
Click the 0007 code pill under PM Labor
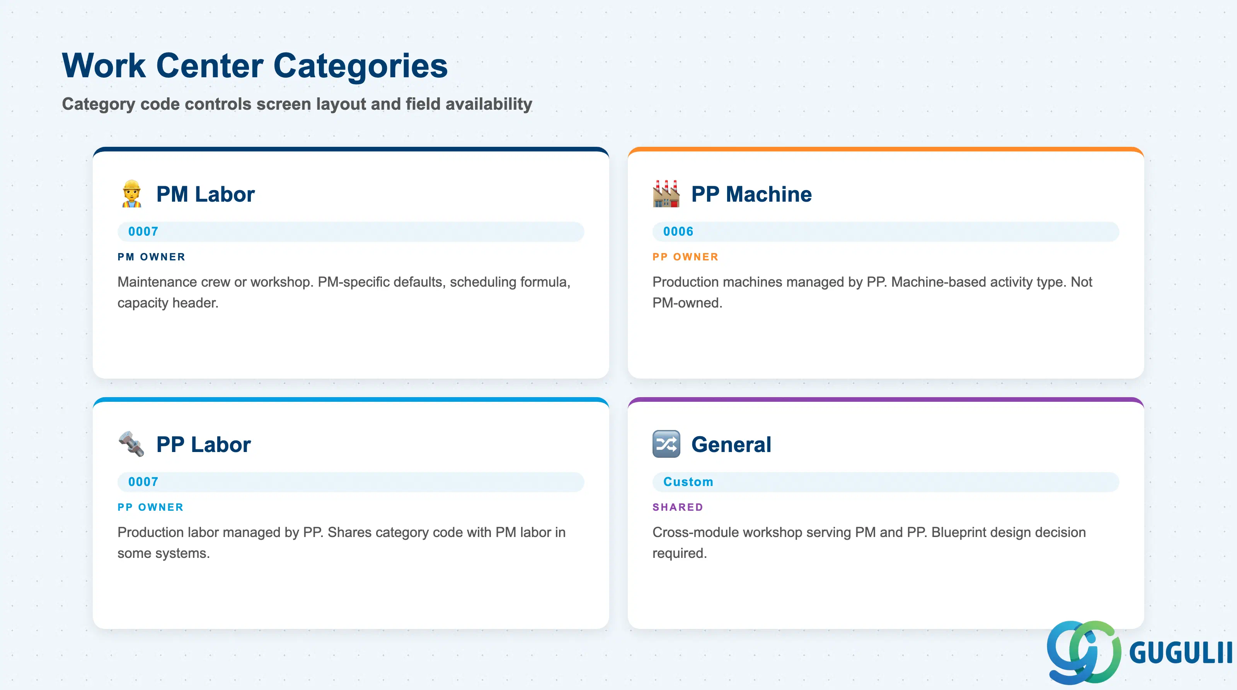pyautogui.click(x=351, y=232)
